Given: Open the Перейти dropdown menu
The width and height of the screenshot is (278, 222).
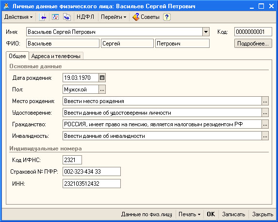Looking at the screenshot, I should click(x=114, y=17).
